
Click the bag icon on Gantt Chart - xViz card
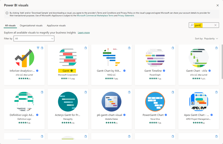[216, 48]
